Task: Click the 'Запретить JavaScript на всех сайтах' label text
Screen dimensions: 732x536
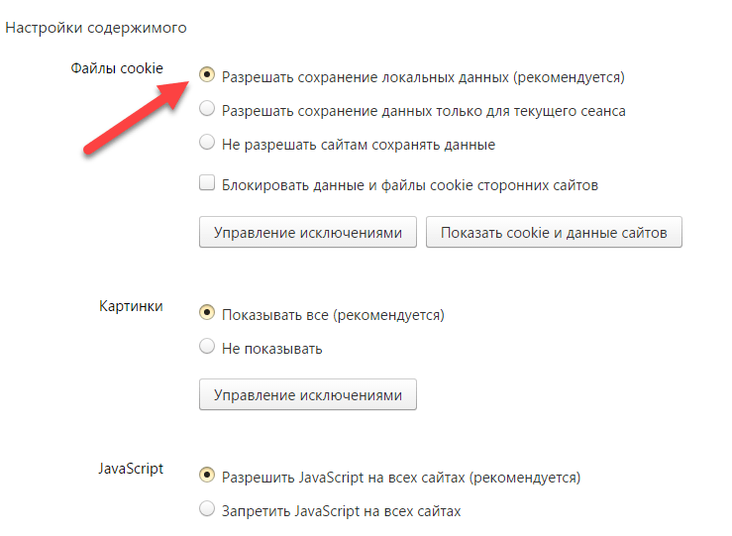Action: coord(342,511)
